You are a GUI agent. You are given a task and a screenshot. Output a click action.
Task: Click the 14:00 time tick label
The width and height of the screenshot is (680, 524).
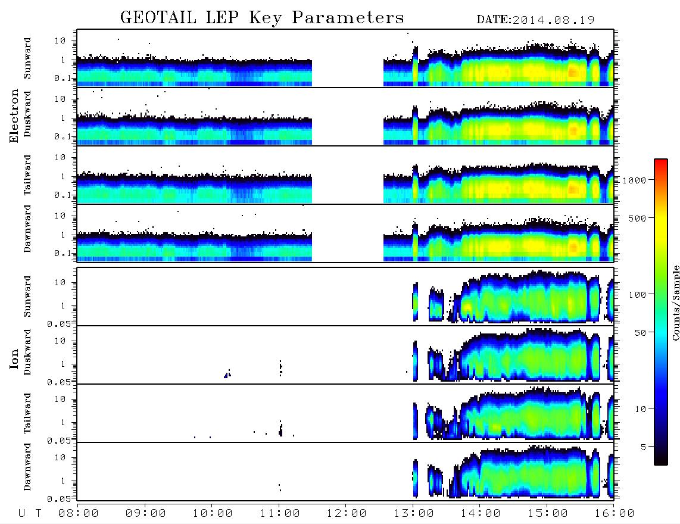pyautogui.click(x=481, y=513)
